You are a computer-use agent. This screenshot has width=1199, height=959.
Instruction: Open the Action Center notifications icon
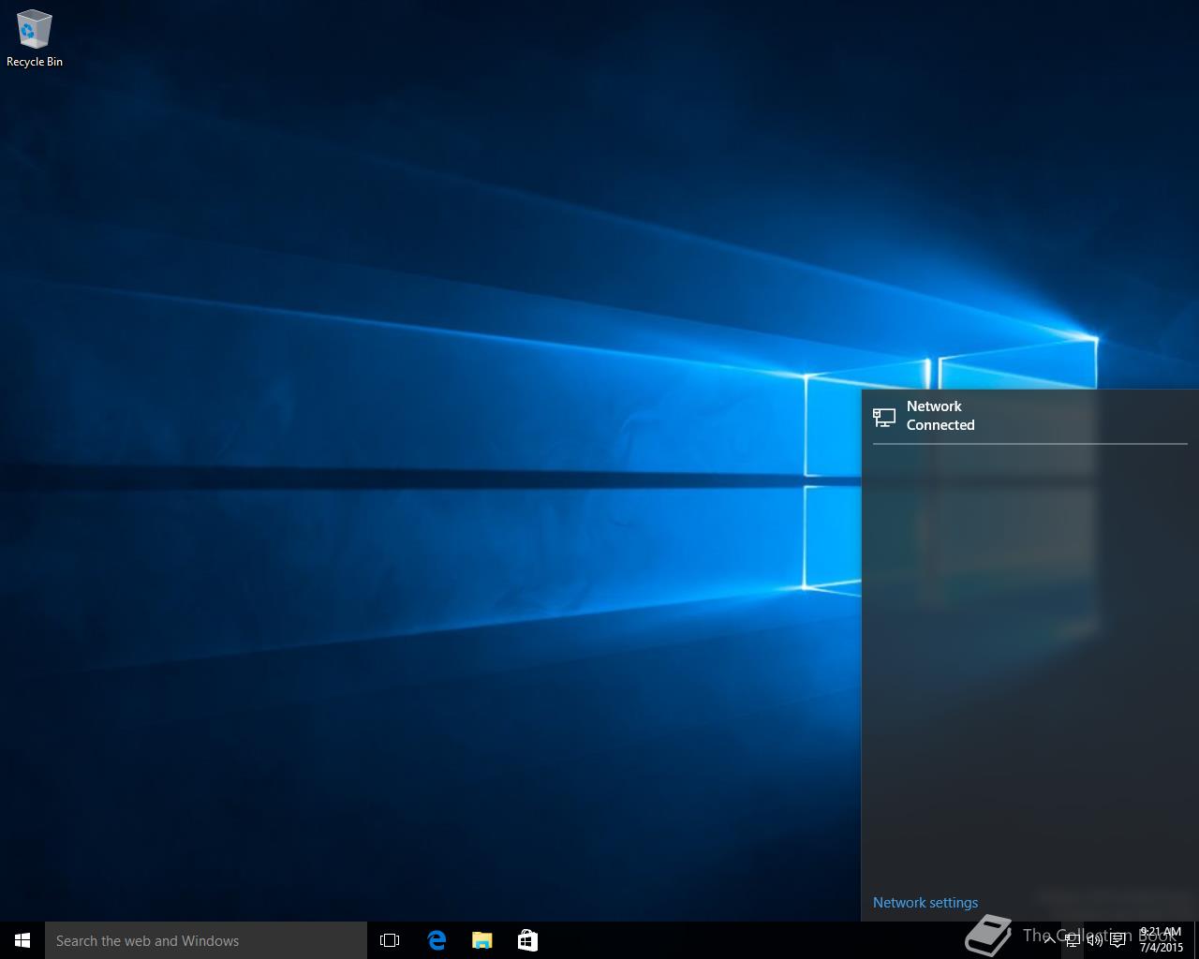[1118, 940]
